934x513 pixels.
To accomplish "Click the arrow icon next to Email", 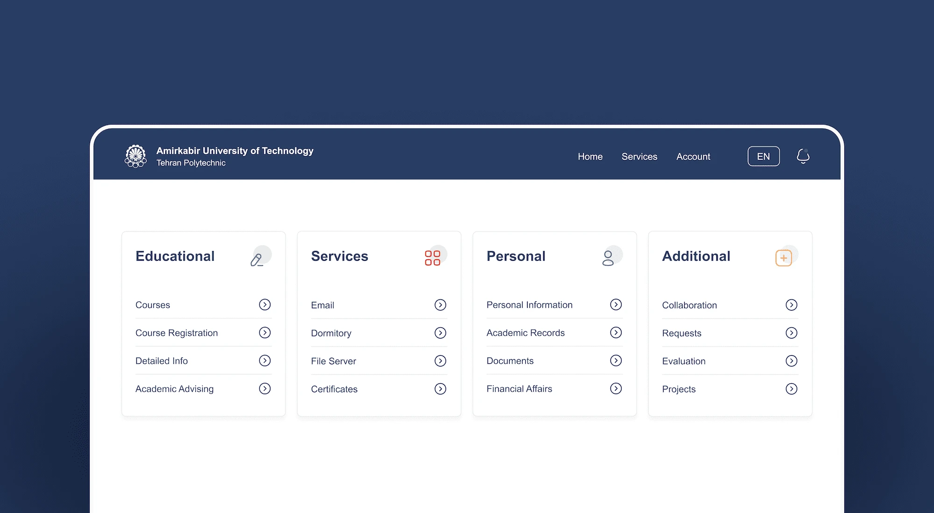I will pos(440,305).
